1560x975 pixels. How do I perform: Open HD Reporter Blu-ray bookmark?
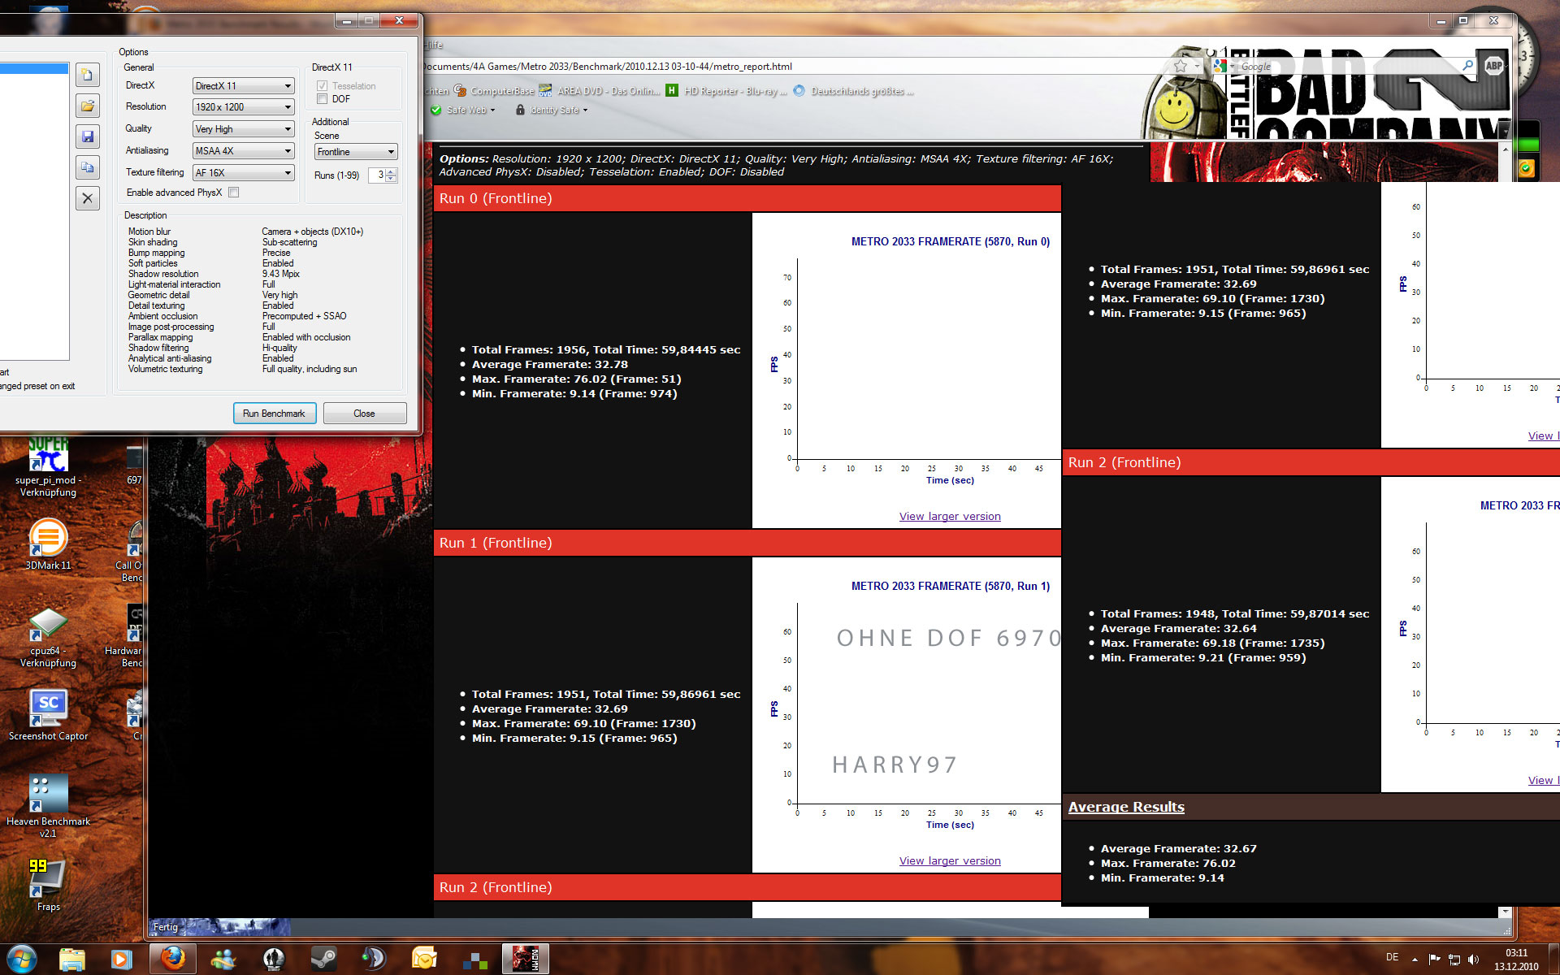(x=726, y=91)
